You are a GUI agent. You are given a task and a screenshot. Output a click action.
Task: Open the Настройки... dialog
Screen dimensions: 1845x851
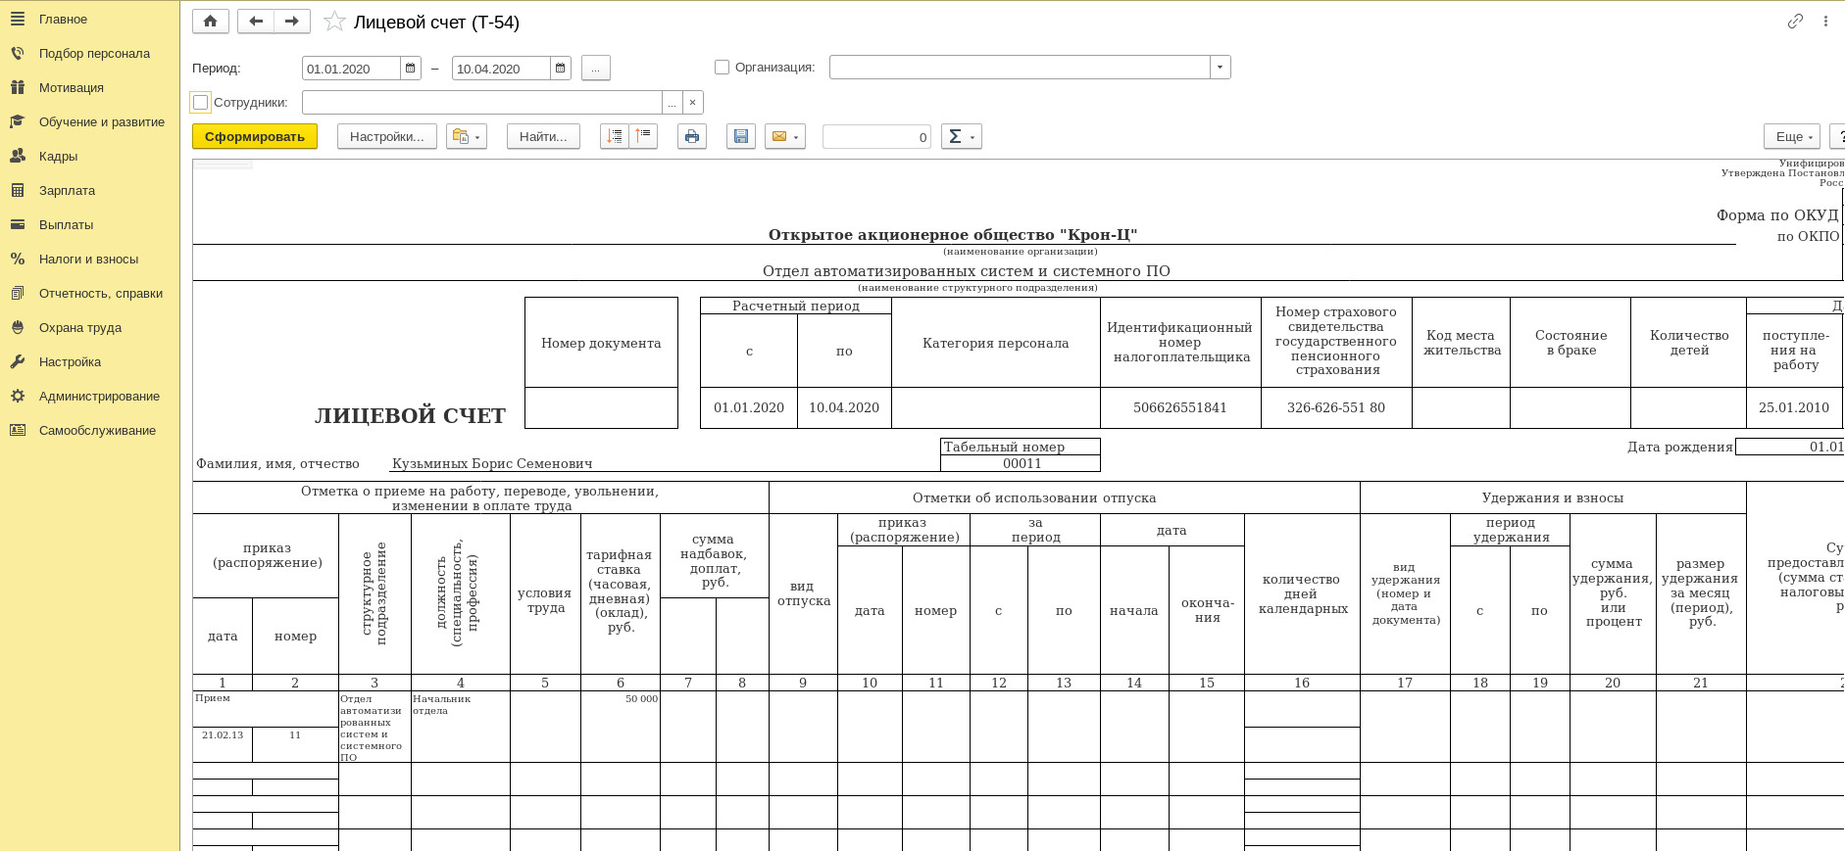[386, 137]
